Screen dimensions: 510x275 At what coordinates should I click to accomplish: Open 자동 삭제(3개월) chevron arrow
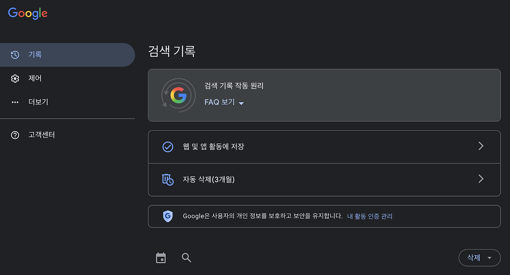(481, 179)
